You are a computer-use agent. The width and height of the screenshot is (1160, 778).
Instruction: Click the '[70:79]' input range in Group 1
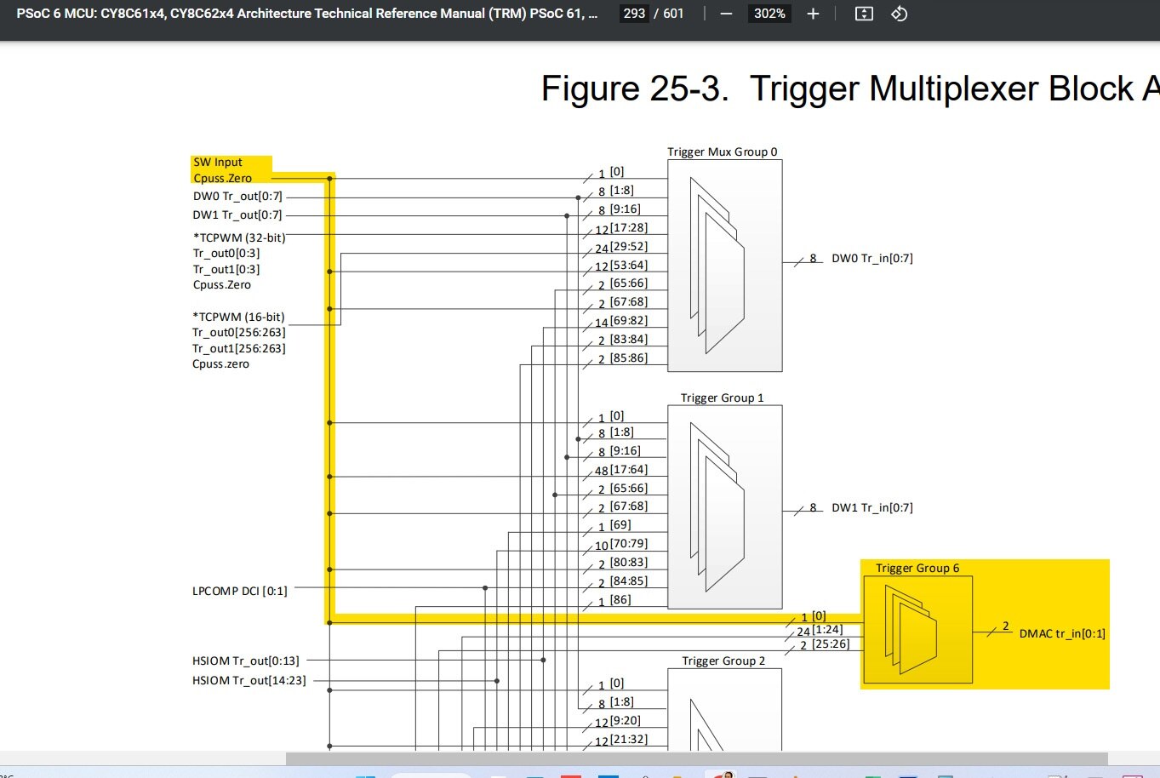point(629,544)
